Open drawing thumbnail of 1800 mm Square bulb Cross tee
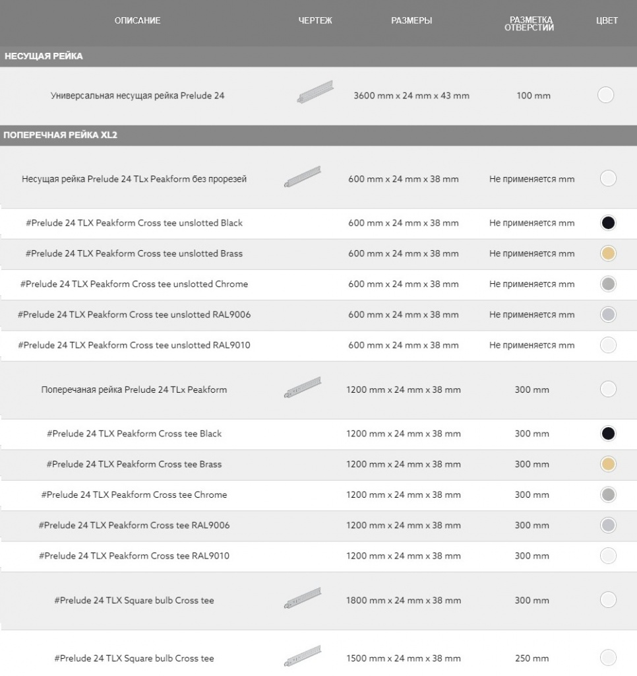 point(303,598)
